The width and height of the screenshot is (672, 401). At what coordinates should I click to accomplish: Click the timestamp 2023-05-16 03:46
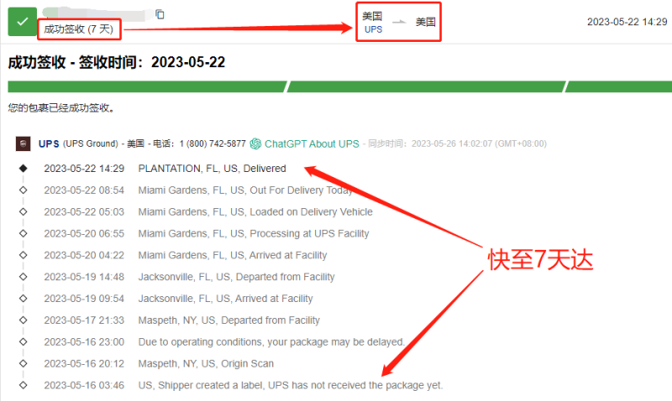tap(84, 386)
